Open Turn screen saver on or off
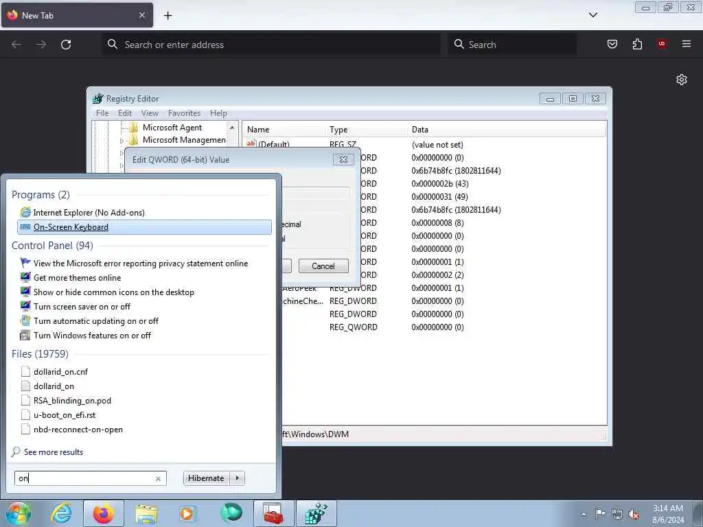This screenshot has height=527, width=703. 82,307
